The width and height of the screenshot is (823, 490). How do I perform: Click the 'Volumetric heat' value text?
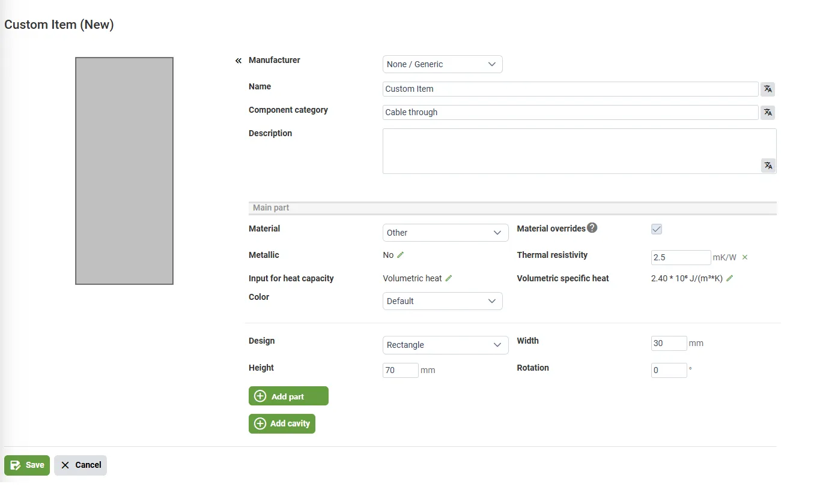click(x=412, y=278)
